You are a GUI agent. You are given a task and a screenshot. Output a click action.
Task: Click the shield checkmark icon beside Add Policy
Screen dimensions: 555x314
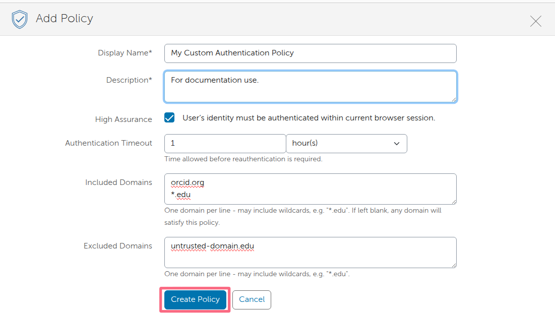pos(19,19)
